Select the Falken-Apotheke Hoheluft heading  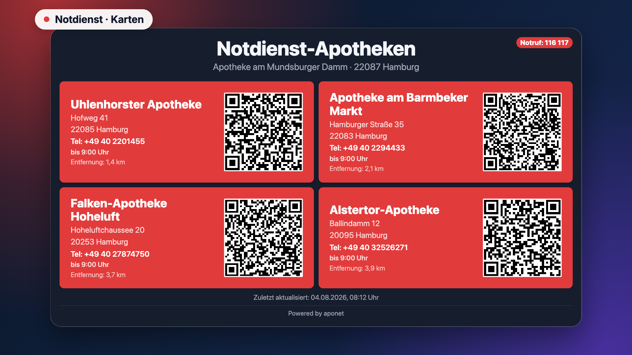(119, 210)
